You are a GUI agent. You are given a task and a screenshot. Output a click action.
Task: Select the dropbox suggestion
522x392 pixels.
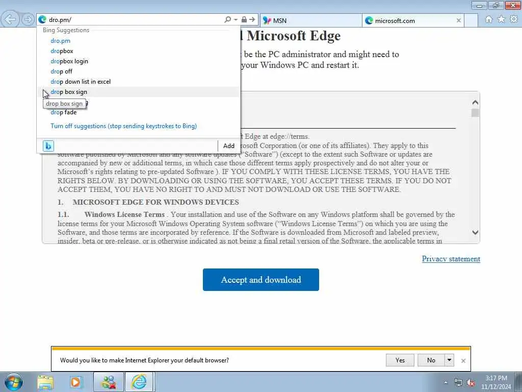point(138,51)
